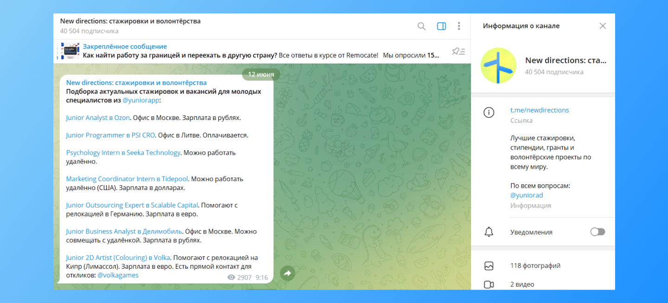Open the t.me/newdirections channel link

point(540,110)
